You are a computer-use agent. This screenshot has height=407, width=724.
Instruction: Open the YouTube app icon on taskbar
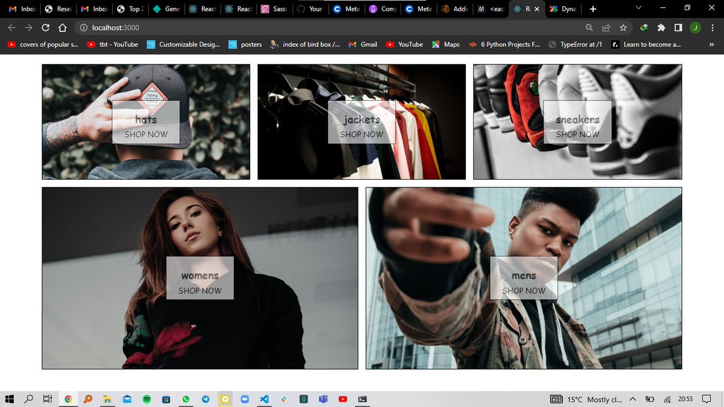(343, 399)
